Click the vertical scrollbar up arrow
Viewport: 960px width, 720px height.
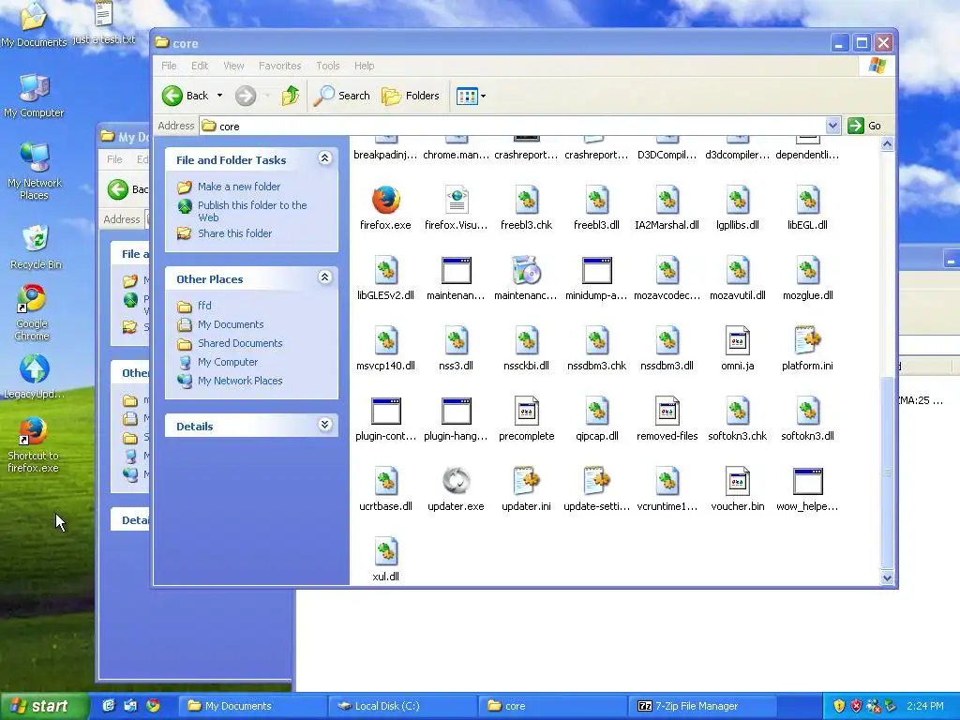pyautogui.click(x=887, y=144)
